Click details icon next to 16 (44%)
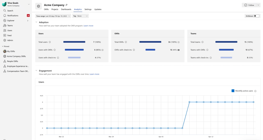Screen dimensions: 263x140 pyautogui.click(x=178, y=50)
